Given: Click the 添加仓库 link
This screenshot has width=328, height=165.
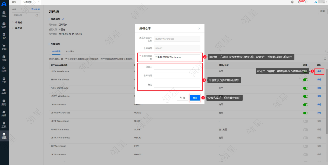Looking at the screenshot, I should pos(35,10).
